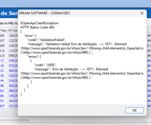Click the OK button in the error dialog
Screen dimensions: 151x125
click(134, 110)
